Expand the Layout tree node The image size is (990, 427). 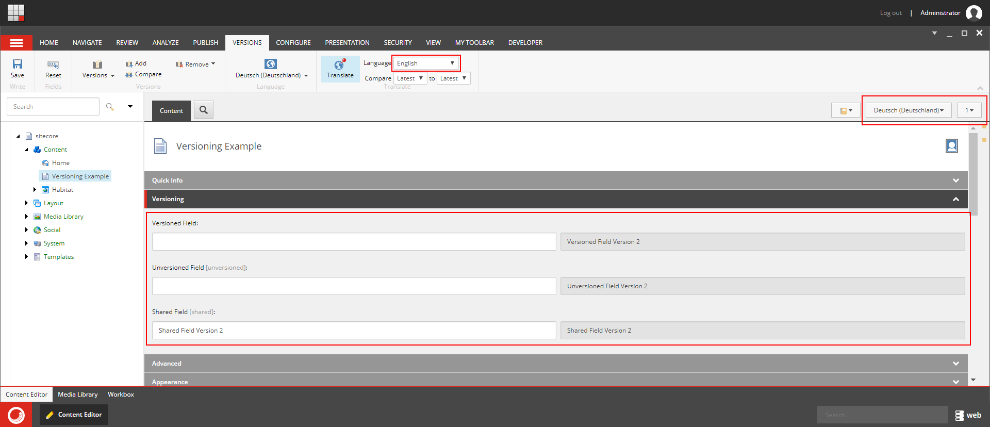pyautogui.click(x=27, y=203)
